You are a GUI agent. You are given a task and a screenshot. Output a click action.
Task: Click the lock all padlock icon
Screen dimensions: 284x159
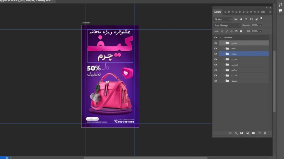pos(241,31)
